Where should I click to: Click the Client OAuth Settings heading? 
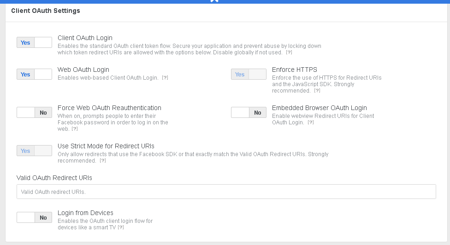(x=46, y=11)
